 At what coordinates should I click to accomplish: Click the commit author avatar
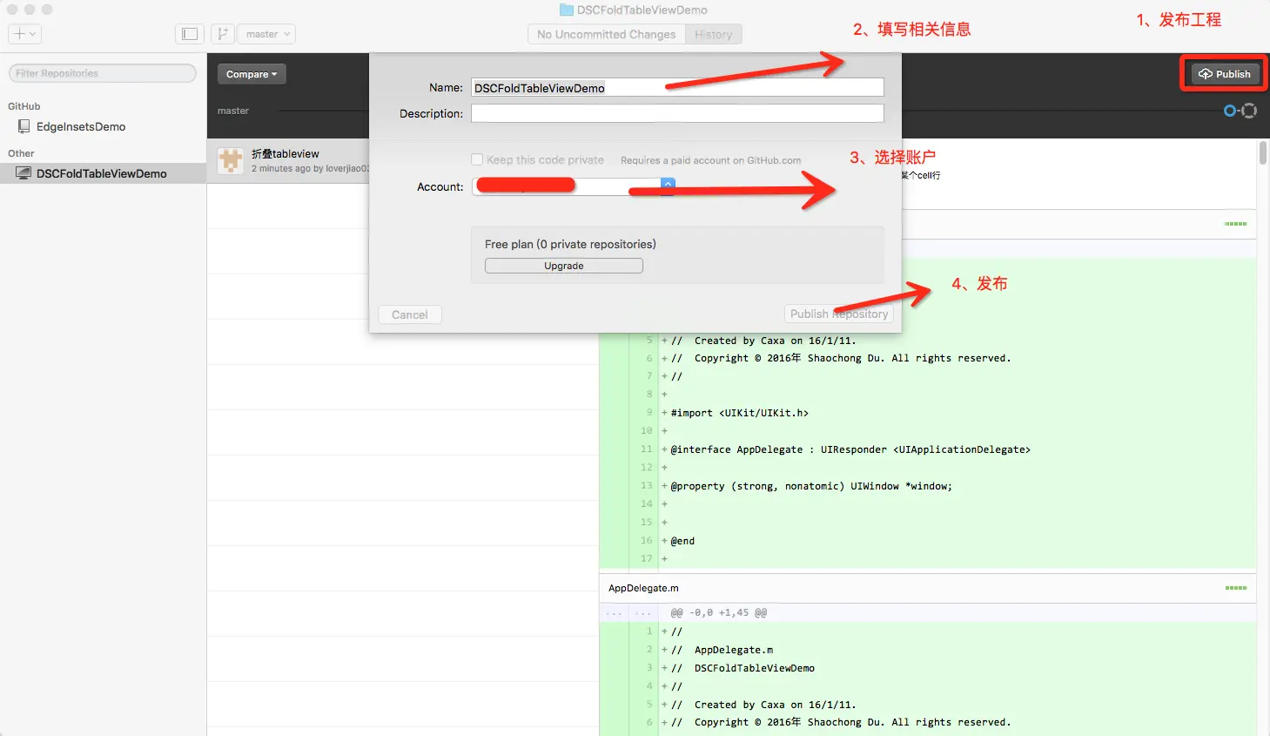tap(231, 160)
